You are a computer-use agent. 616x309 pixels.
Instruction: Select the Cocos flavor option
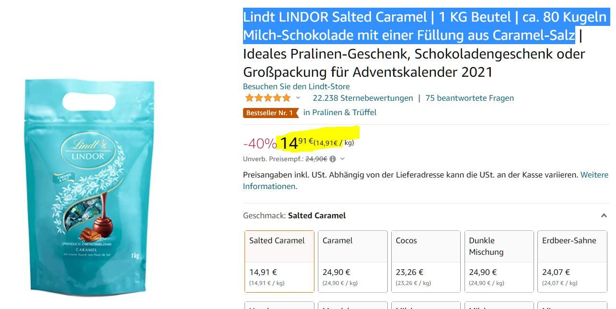click(426, 261)
